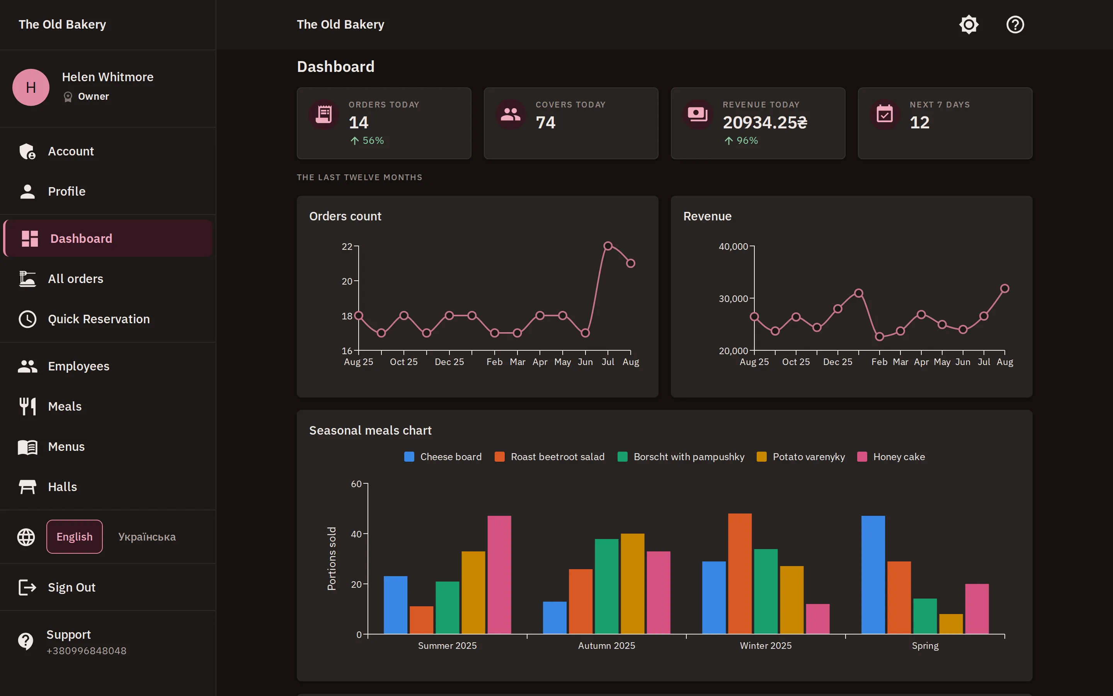The width and height of the screenshot is (1113, 696).
Task: Click the Next 7 Days calendar icon
Action: click(885, 114)
